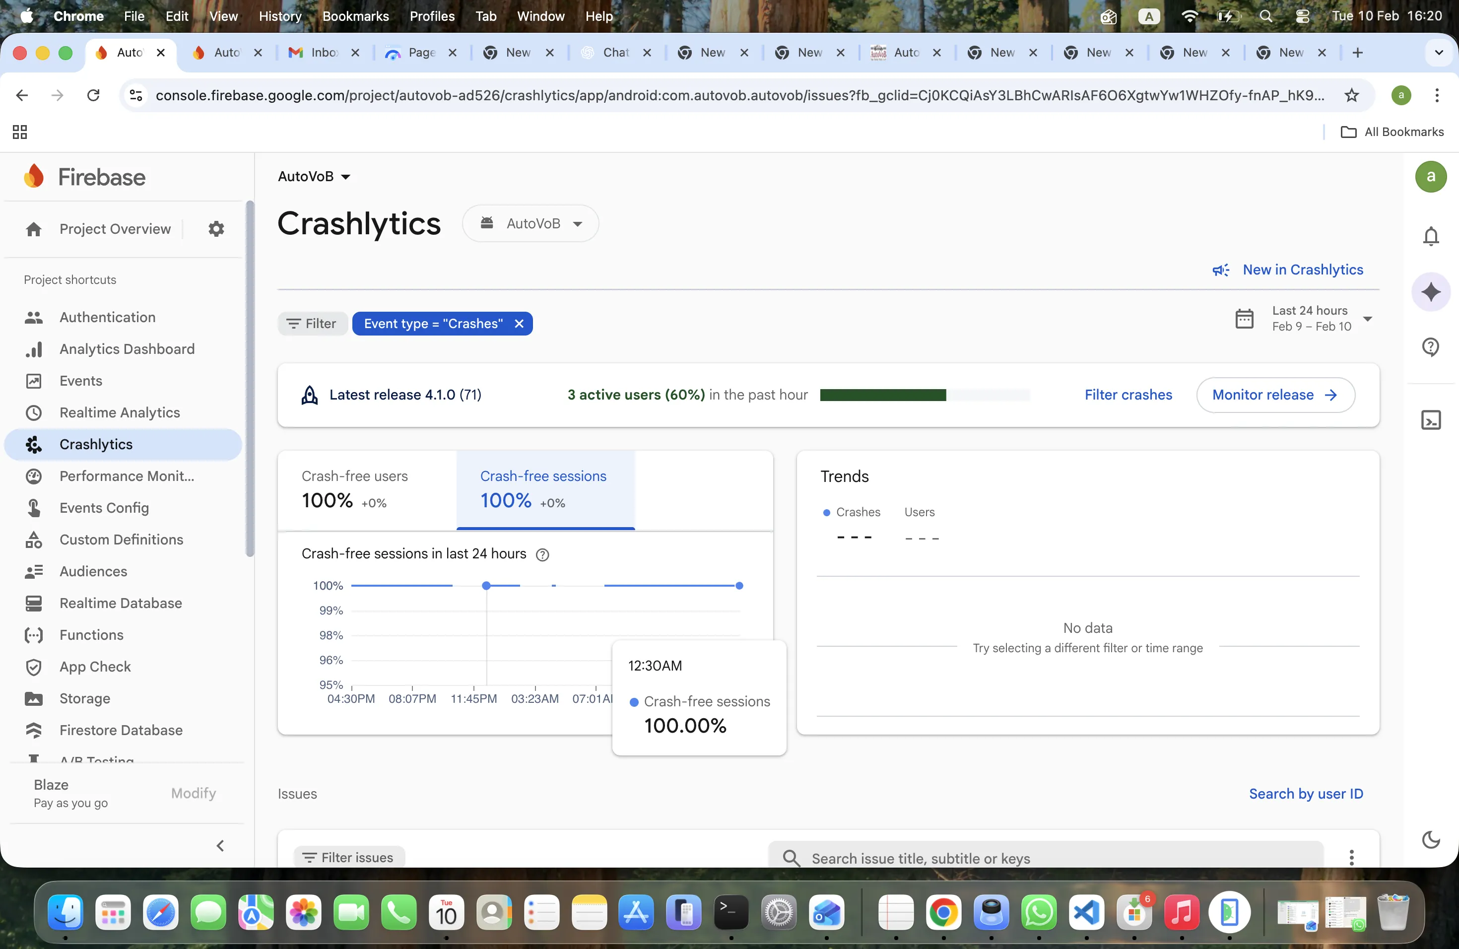Click the calendar date range icon

[x=1244, y=318]
